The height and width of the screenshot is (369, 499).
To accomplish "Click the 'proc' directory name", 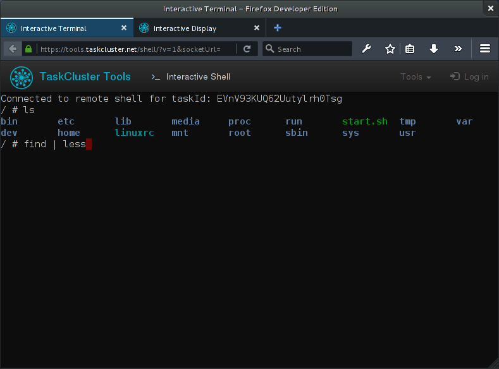I will (240, 121).
